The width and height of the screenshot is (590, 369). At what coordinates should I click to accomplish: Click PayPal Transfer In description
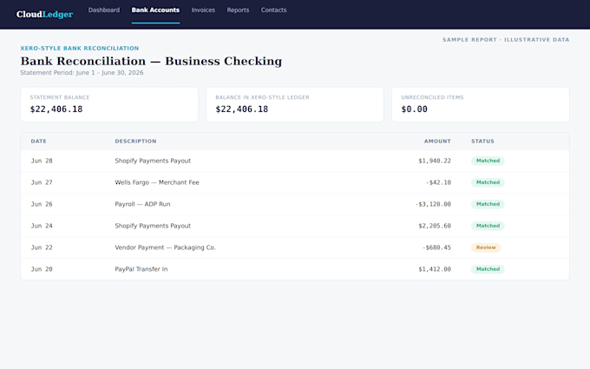141,269
